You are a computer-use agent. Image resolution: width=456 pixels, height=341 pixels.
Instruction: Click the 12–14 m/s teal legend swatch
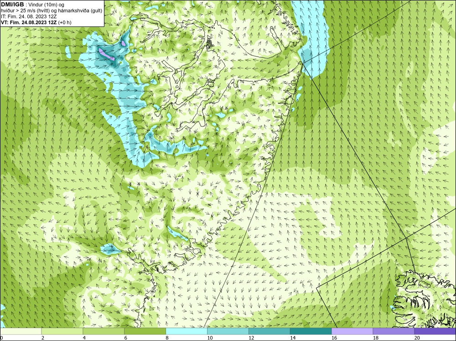point(269,331)
